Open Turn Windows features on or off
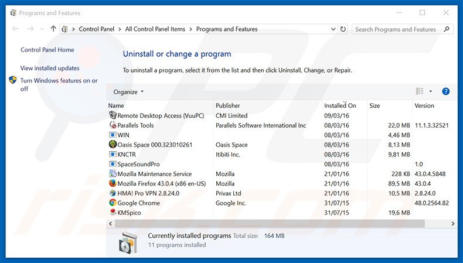 point(59,84)
